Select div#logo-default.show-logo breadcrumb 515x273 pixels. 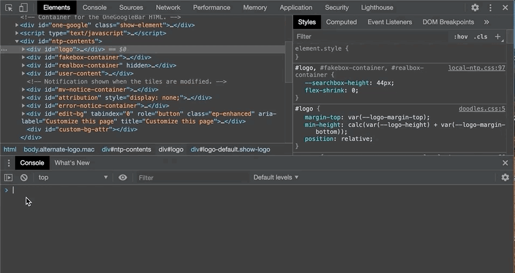pyautogui.click(x=231, y=149)
